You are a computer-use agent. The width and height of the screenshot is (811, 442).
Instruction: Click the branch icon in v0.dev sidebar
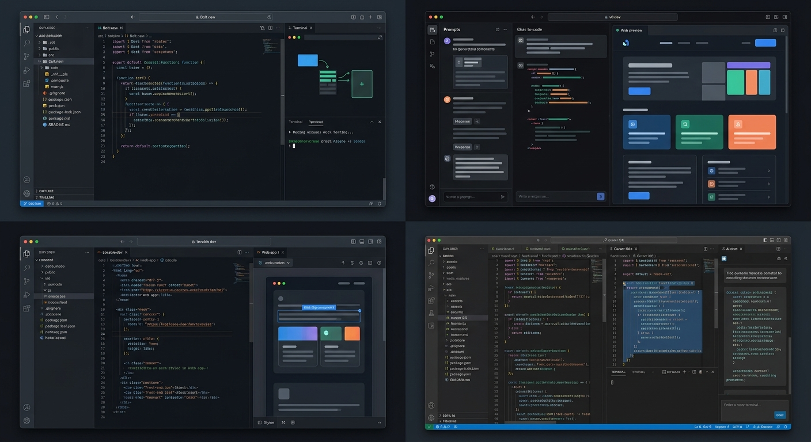click(433, 54)
